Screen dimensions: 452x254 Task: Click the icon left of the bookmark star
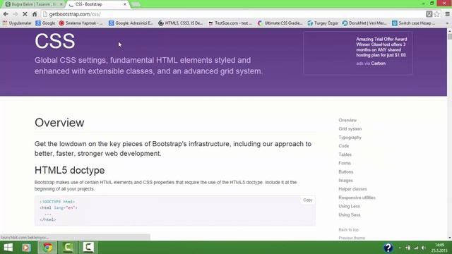tap(429, 14)
